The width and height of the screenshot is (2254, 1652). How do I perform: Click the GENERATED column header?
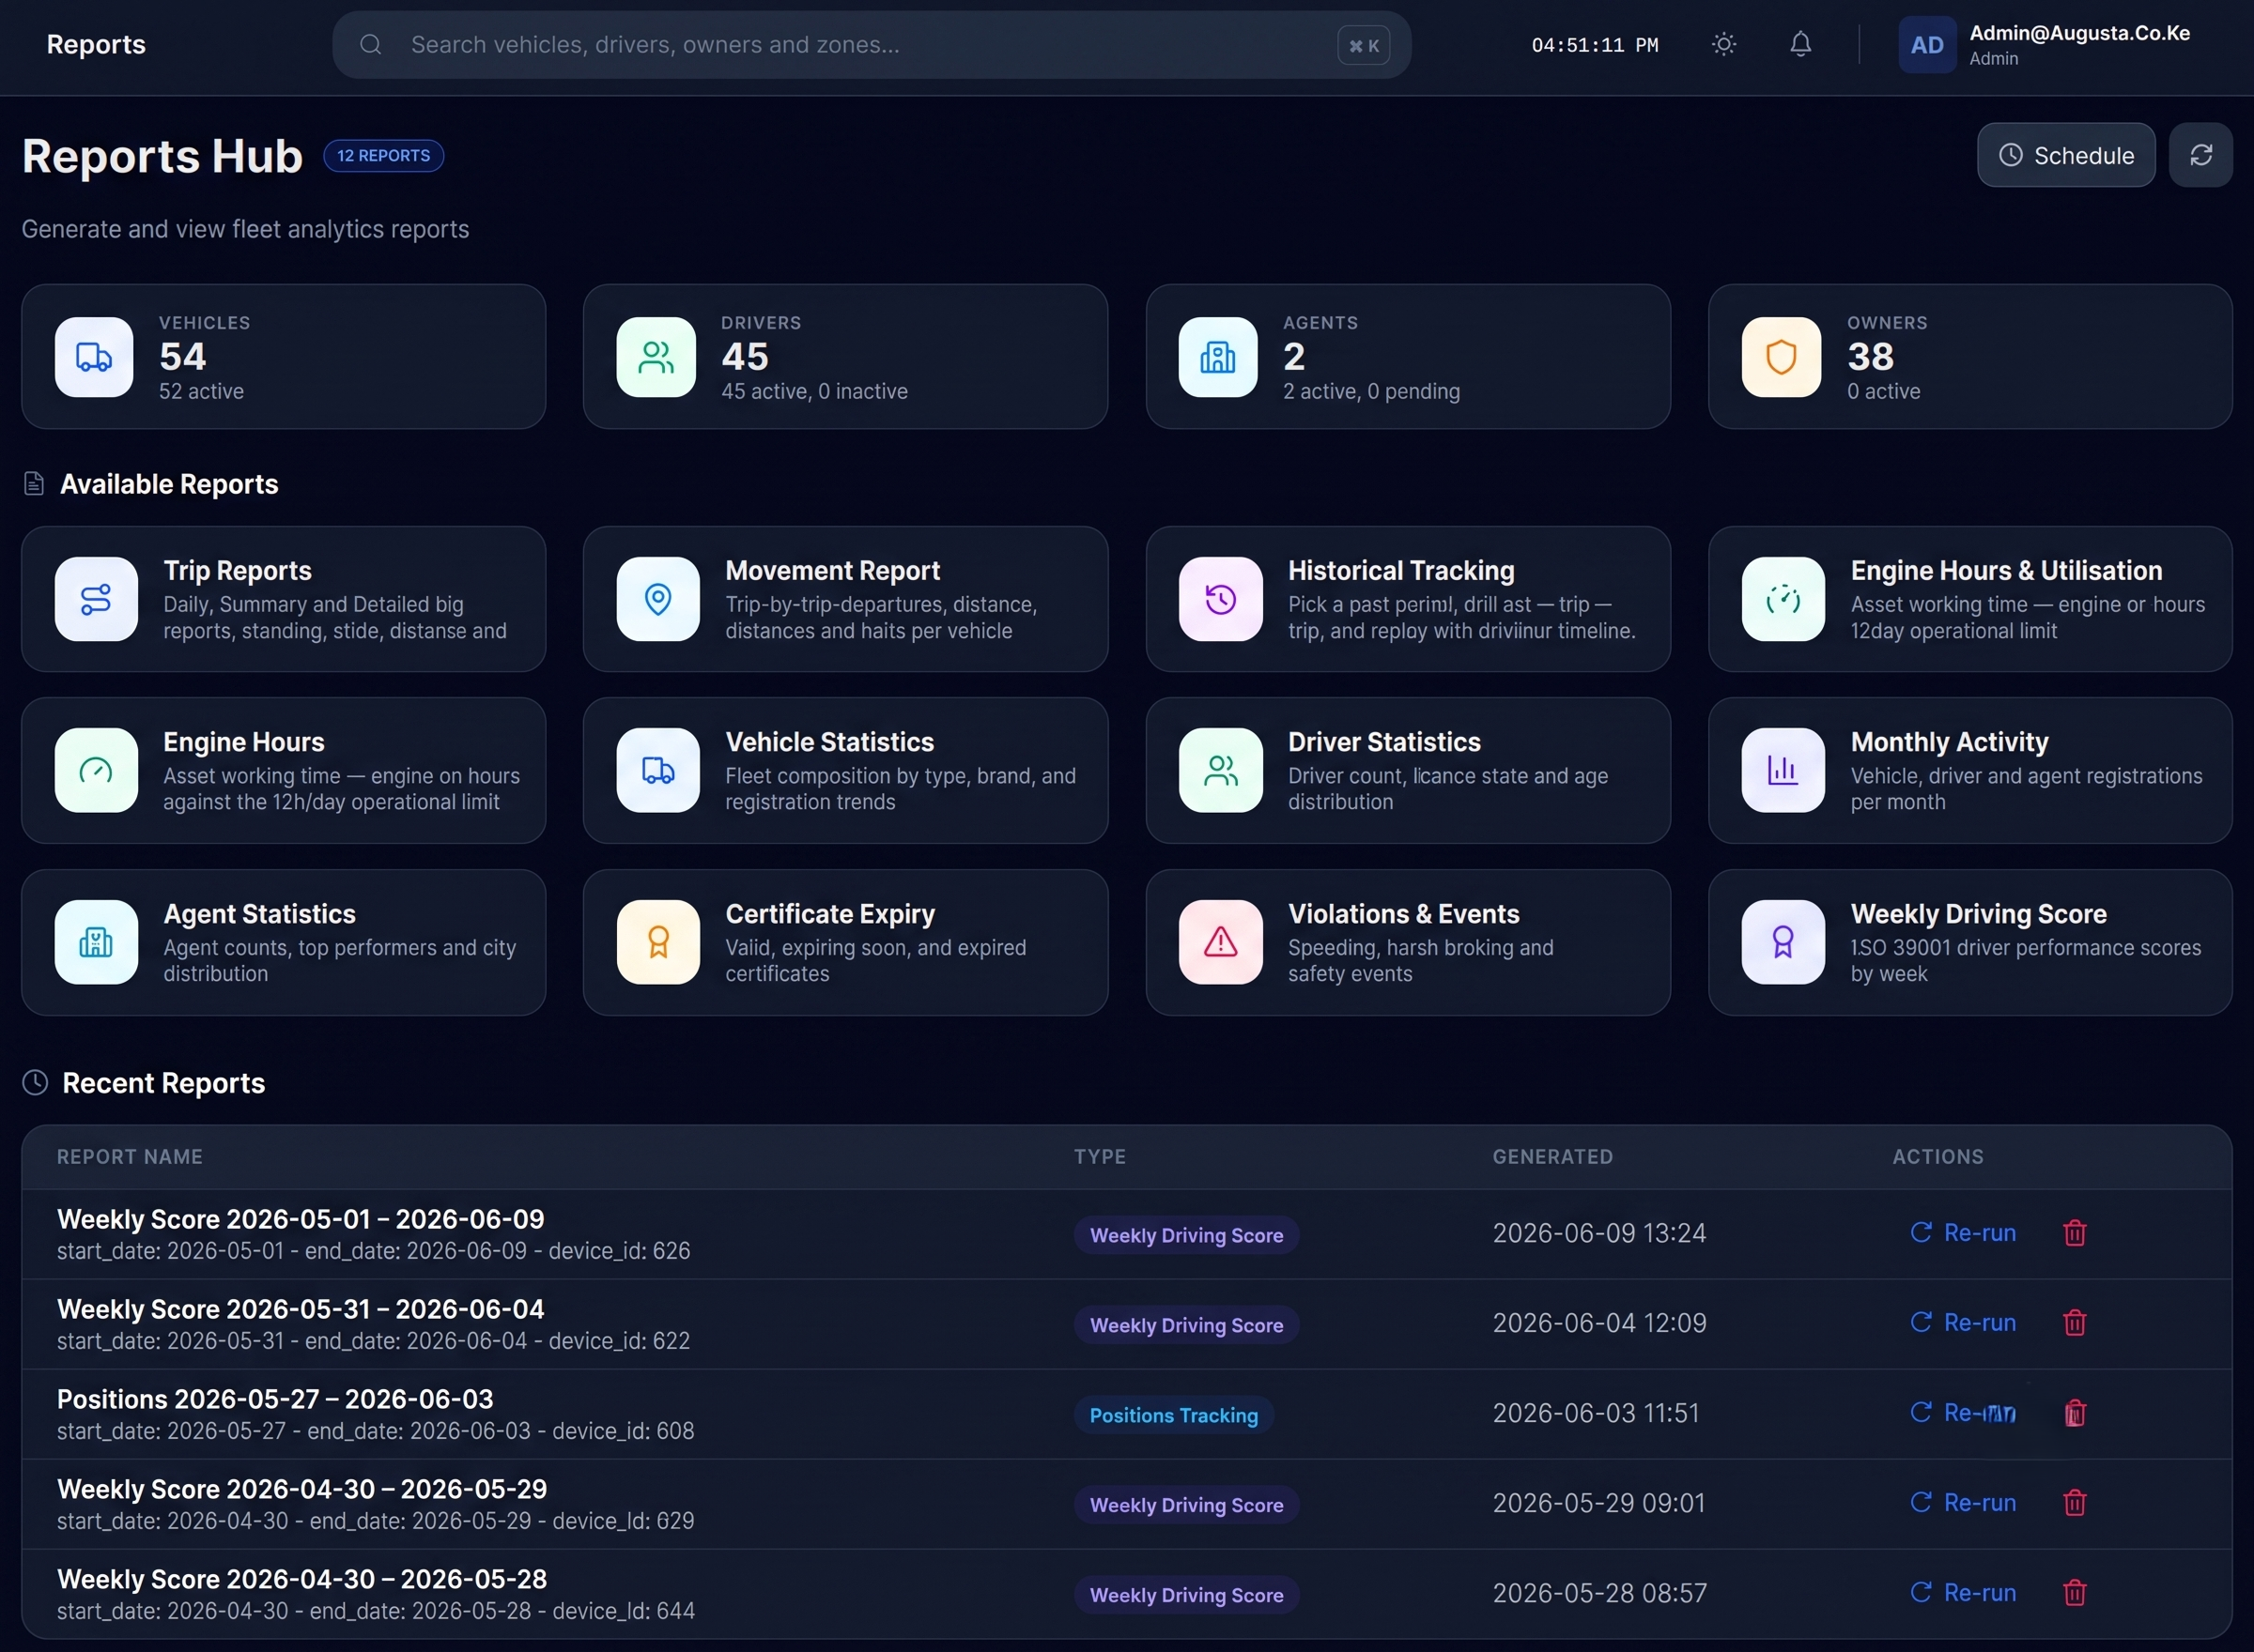click(x=1552, y=1157)
